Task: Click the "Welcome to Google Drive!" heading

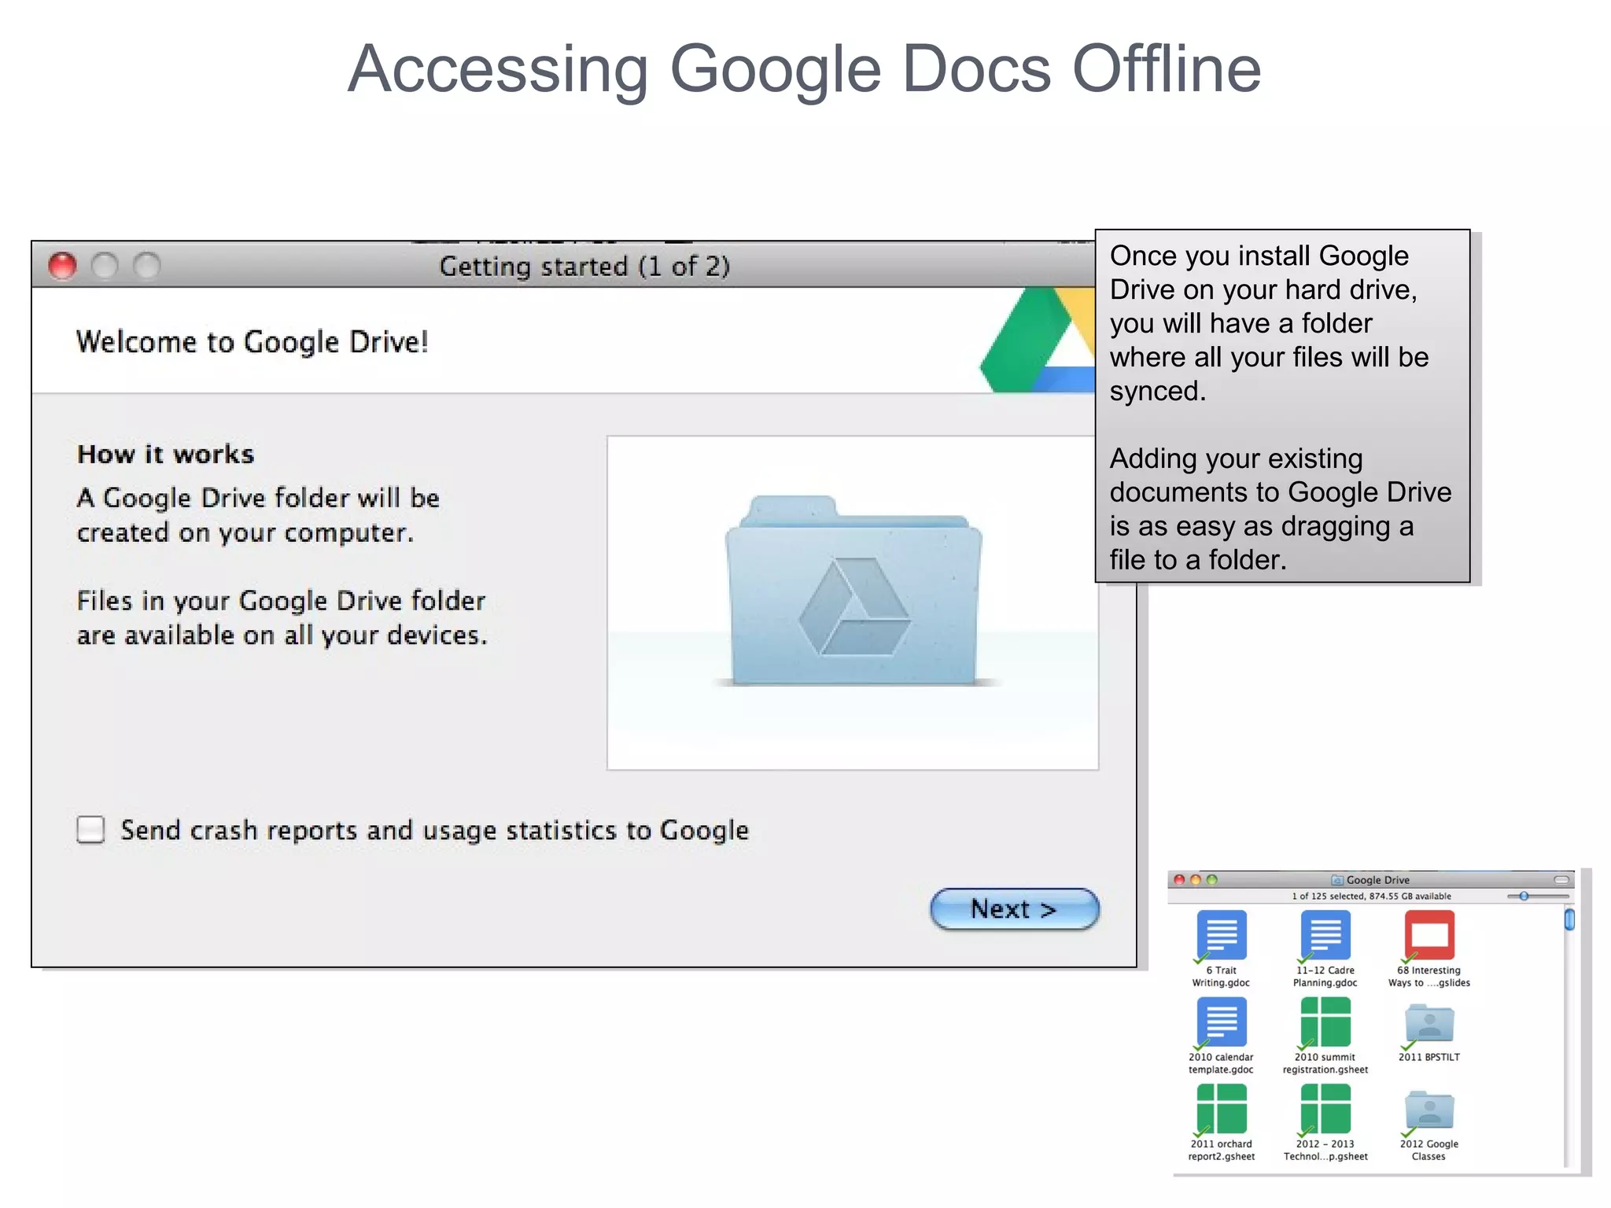Action: 252,342
